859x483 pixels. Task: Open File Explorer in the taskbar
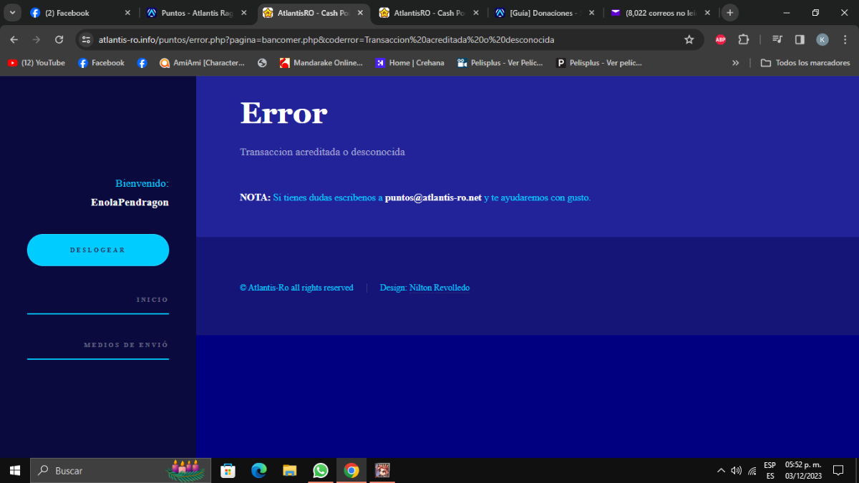point(289,470)
